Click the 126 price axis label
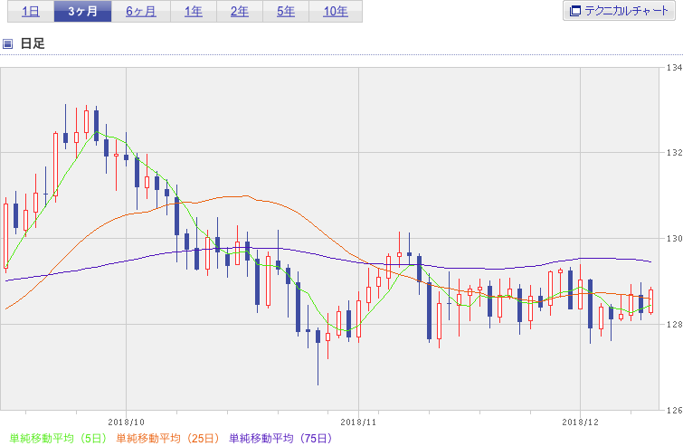 tap(674, 410)
